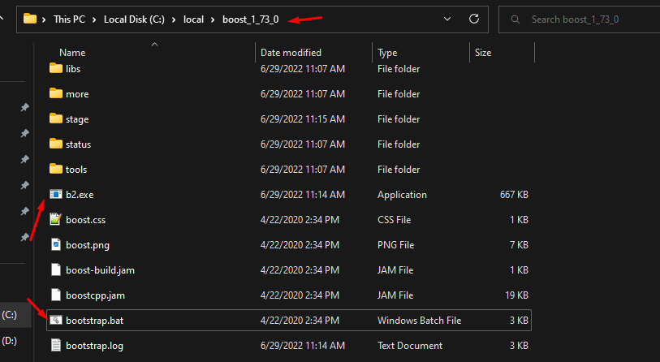The height and width of the screenshot is (362, 660).
Task: Click the libs folder icon
Action: [x=55, y=69]
